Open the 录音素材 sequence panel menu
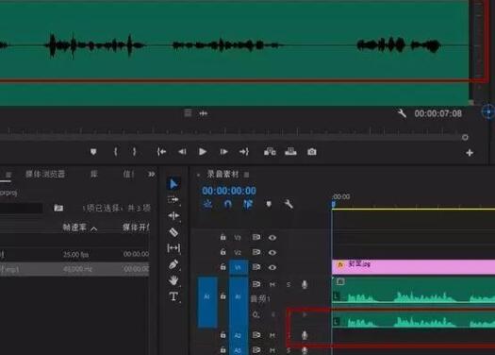The width and height of the screenshot is (495, 355). coord(246,175)
